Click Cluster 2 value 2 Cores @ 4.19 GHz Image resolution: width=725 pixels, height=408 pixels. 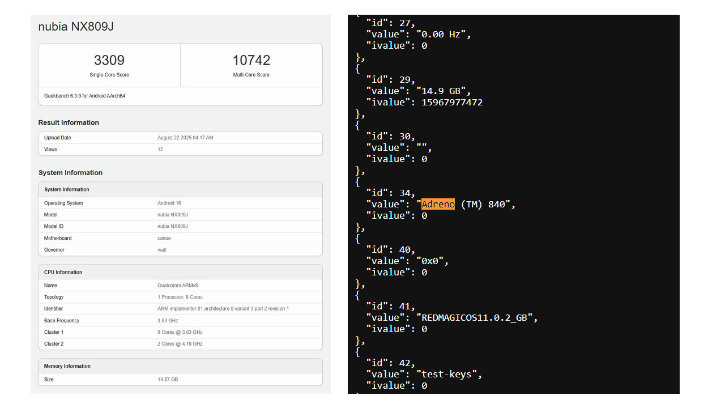[180, 344]
